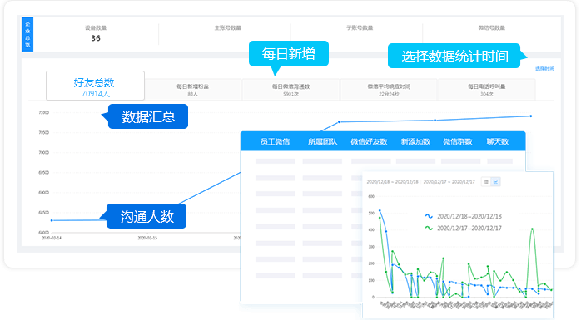This screenshot has width=581, height=320.
Task: Click the 主账号数量 statistic label
Action: [x=227, y=27]
